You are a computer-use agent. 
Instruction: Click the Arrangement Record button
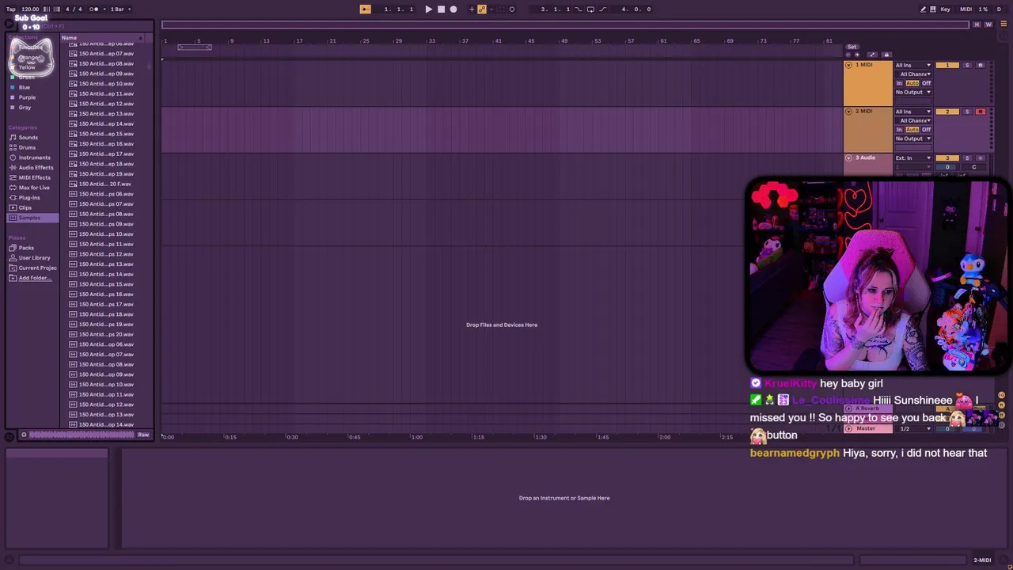tap(453, 9)
